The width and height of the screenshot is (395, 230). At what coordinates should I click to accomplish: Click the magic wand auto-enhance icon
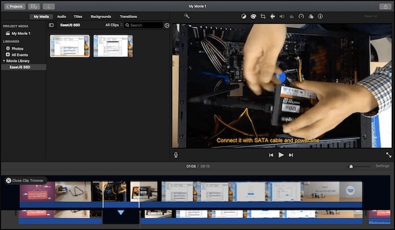(x=186, y=16)
